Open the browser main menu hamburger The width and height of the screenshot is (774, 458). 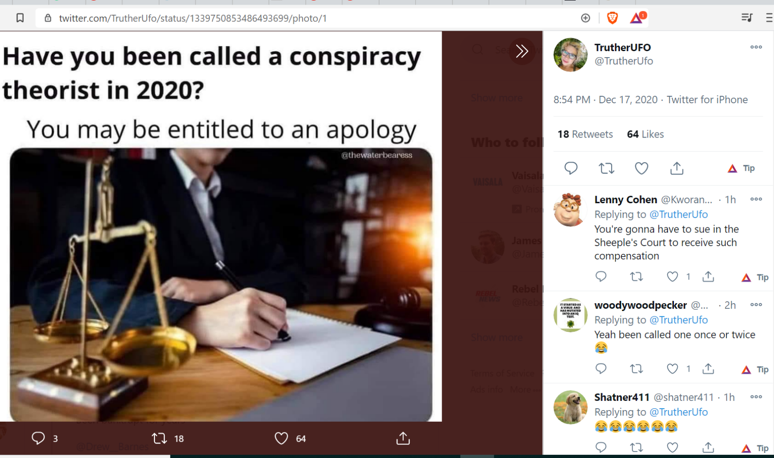point(768,18)
